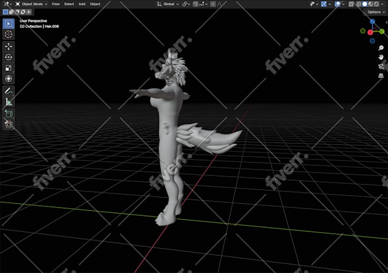Click the 'User Perspective' text
Viewport: 388px width, 273px height.
(x=33, y=21)
